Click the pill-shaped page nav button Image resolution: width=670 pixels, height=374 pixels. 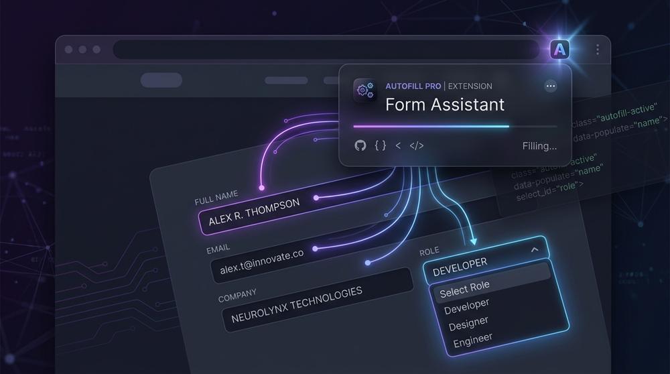pyautogui.click(x=161, y=80)
